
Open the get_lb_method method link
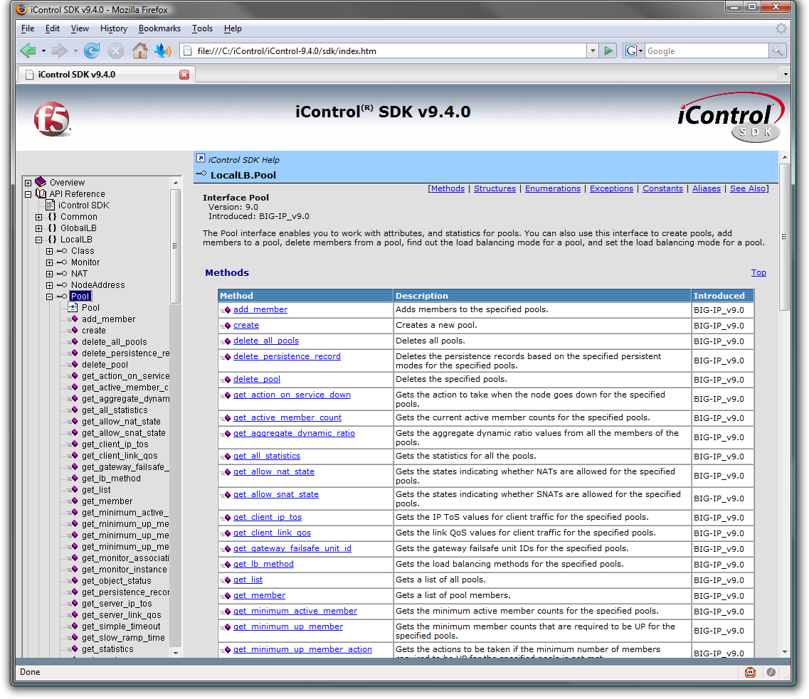pyautogui.click(x=263, y=564)
